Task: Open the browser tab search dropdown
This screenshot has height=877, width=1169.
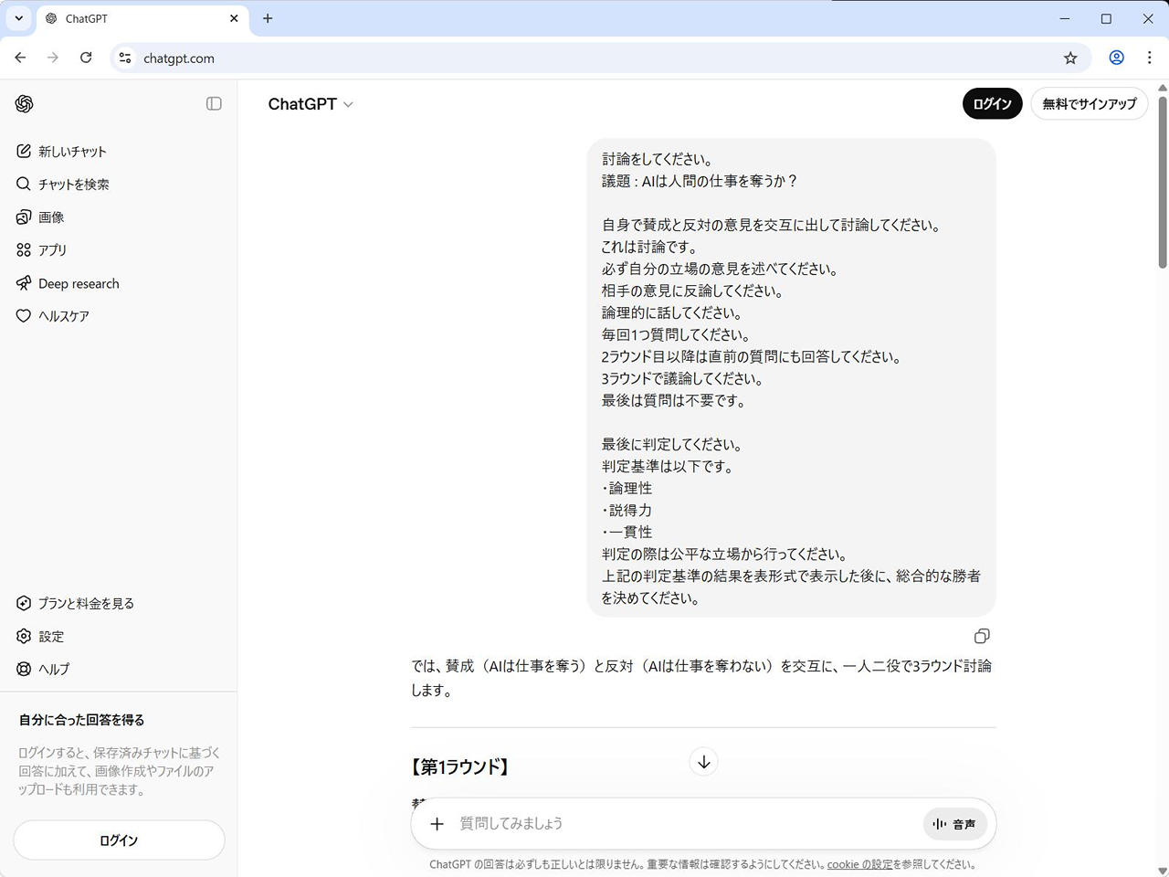Action: 18,18
